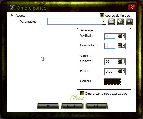Click the camera icon in the title bar
This screenshot has width=143, height=119.
[x=12, y=8]
